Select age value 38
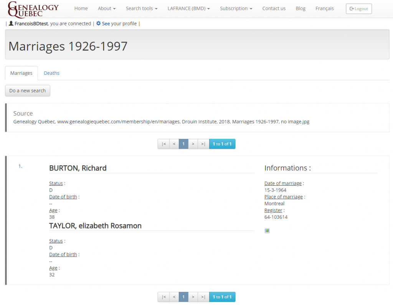This screenshot has height=305, width=393. tap(52, 217)
